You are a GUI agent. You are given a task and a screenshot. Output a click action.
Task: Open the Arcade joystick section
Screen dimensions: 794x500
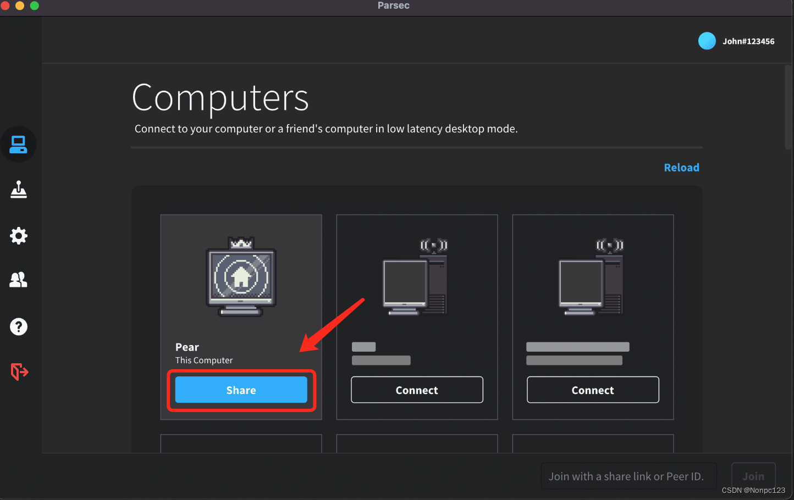click(x=19, y=190)
